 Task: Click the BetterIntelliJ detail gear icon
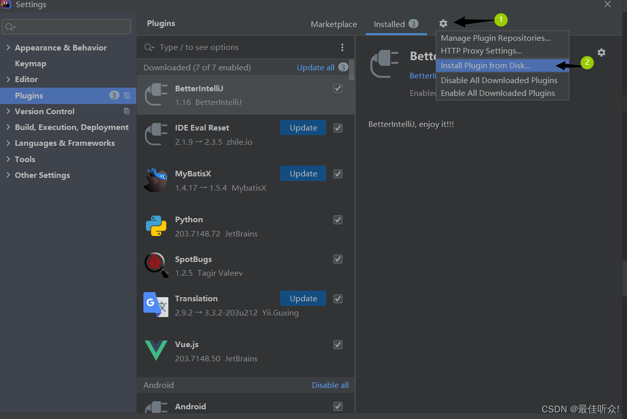click(x=601, y=53)
